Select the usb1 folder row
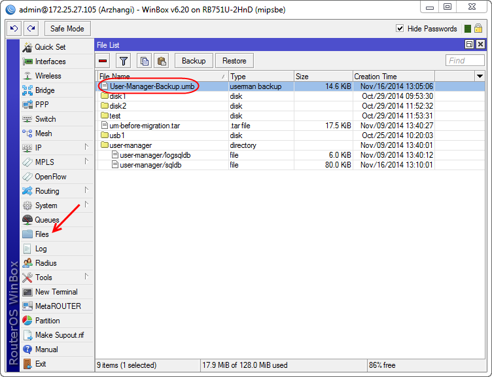This screenshot has height=377, width=492. point(290,135)
